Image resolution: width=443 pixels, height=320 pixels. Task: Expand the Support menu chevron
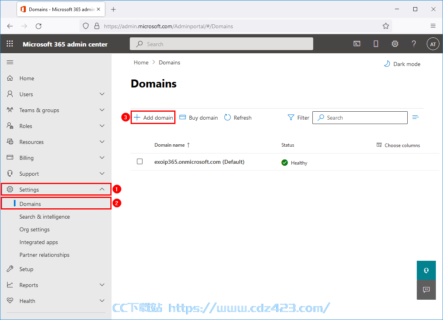(x=102, y=173)
